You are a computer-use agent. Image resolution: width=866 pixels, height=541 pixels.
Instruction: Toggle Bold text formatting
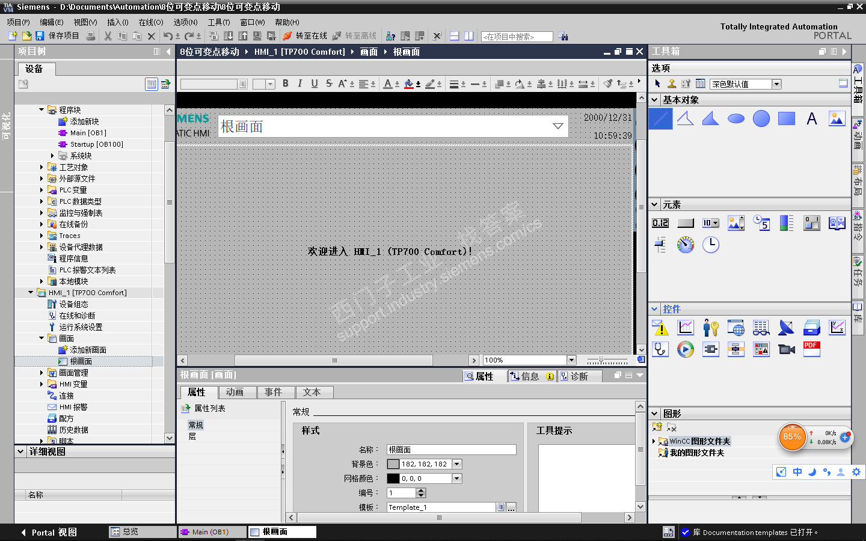[286, 84]
